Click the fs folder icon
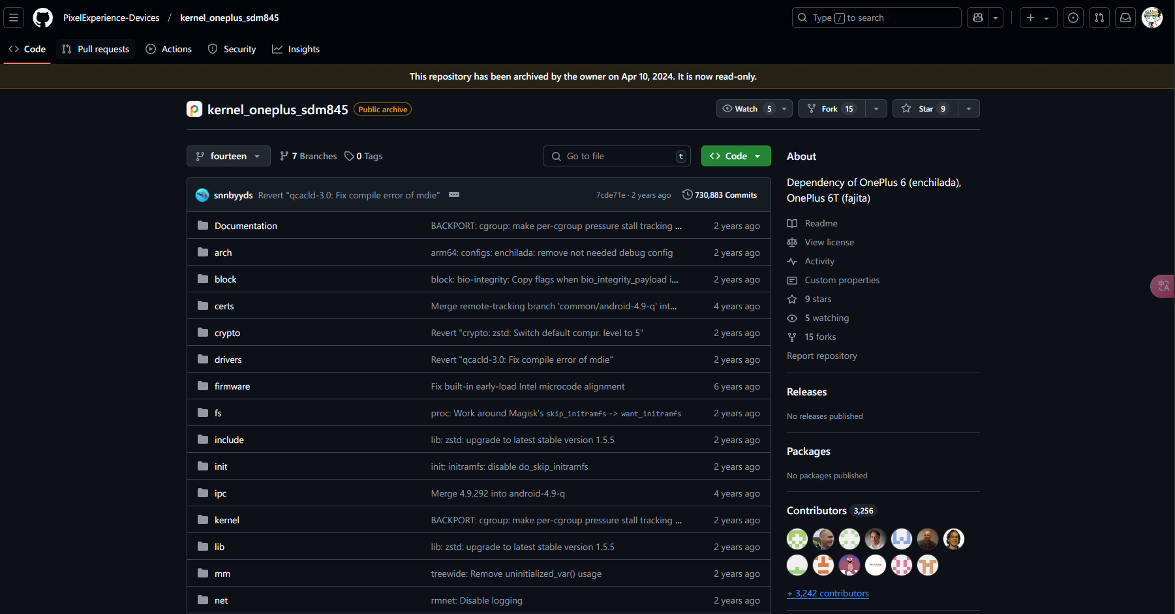The image size is (1175, 614). (x=203, y=412)
